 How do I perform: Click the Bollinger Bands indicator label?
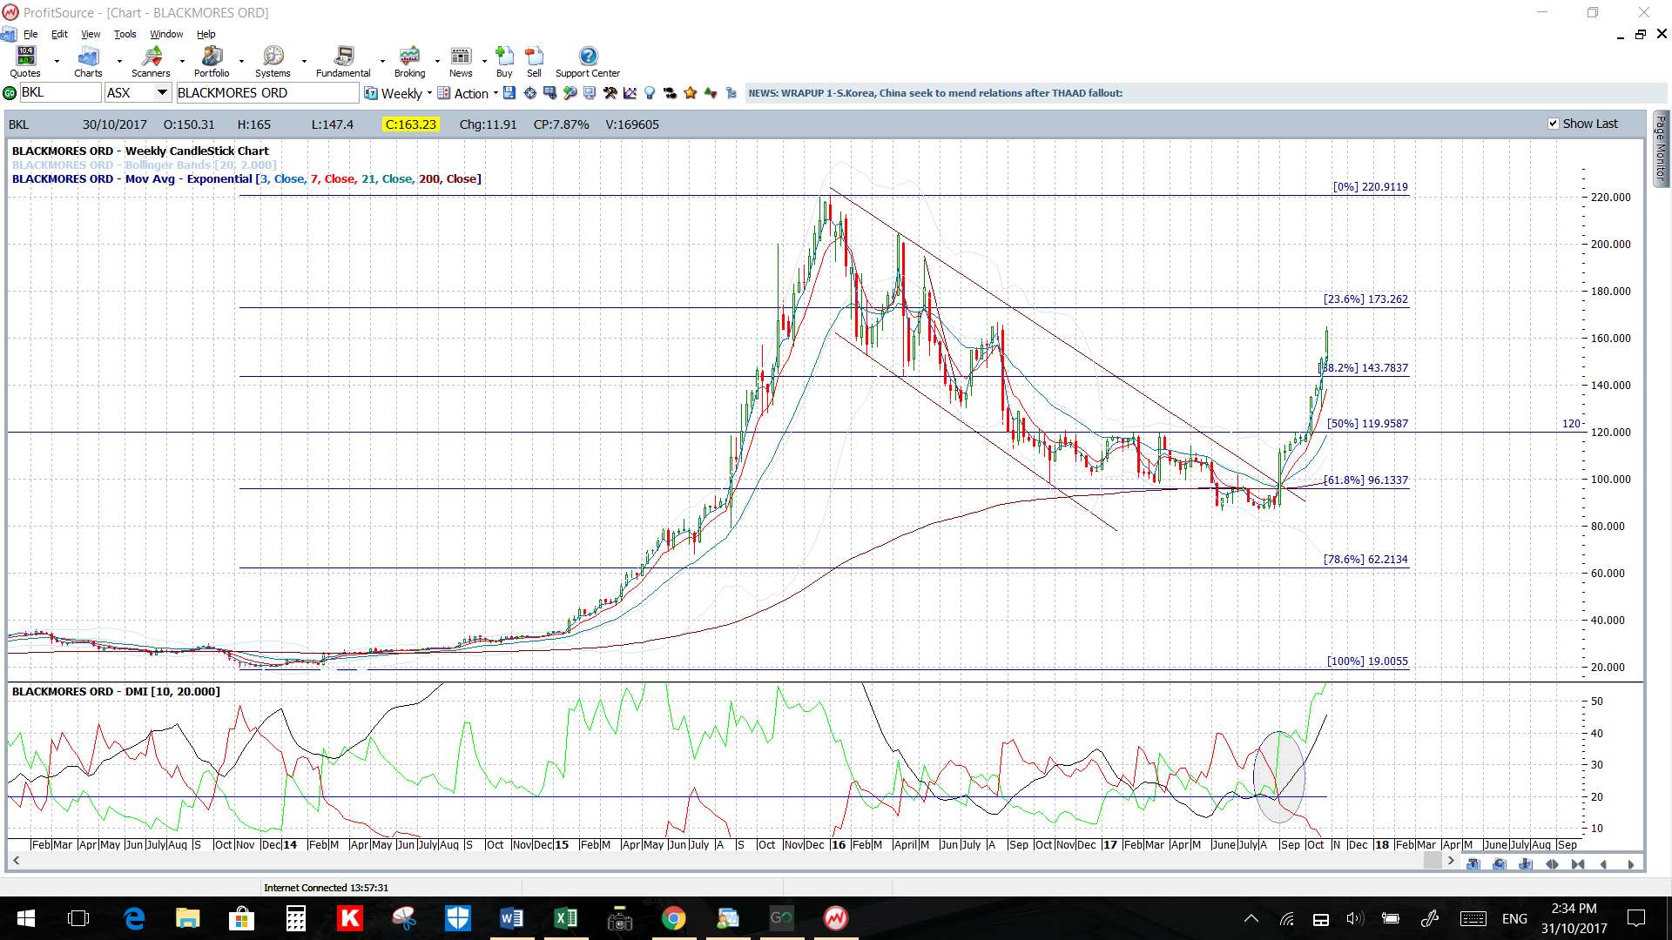tap(144, 164)
